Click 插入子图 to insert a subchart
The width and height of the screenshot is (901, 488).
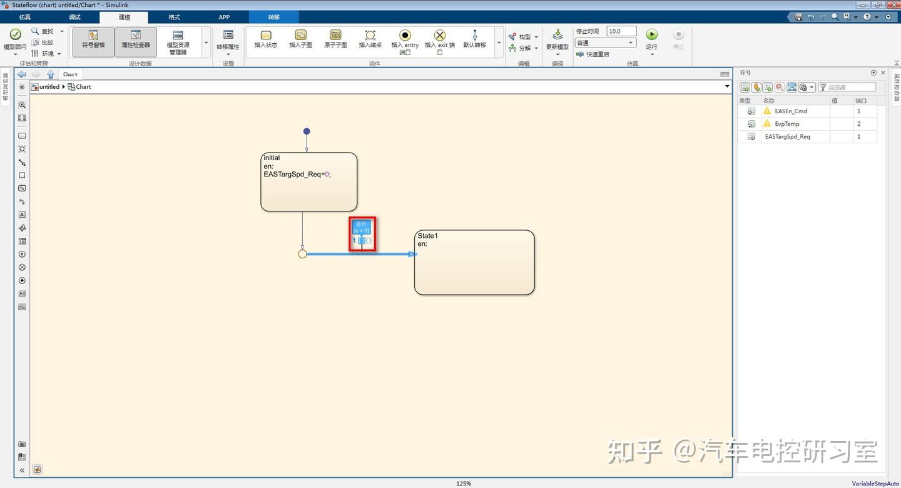click(300, 39)
